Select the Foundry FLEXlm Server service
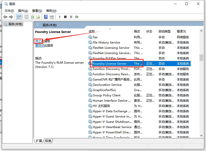This screenshot has height=151, width=206. (x=139, y=58)
